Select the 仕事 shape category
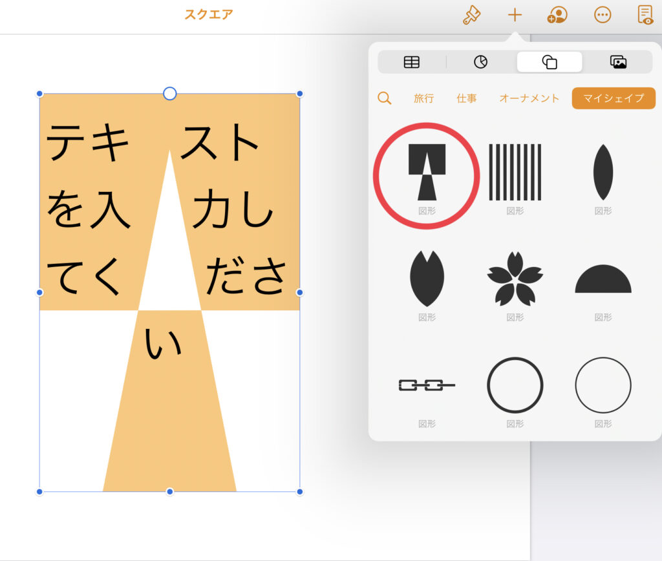The image size is (662, 561). pyautogui.click(x=467, y=98)
